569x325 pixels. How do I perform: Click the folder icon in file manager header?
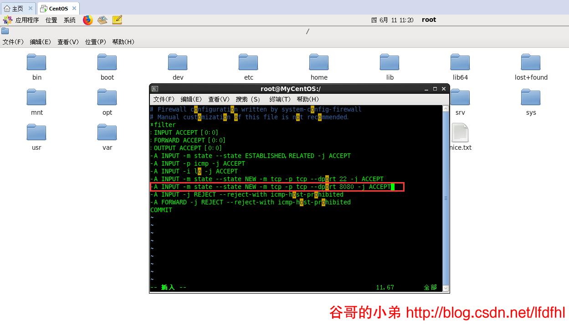(x=5, y=31)
